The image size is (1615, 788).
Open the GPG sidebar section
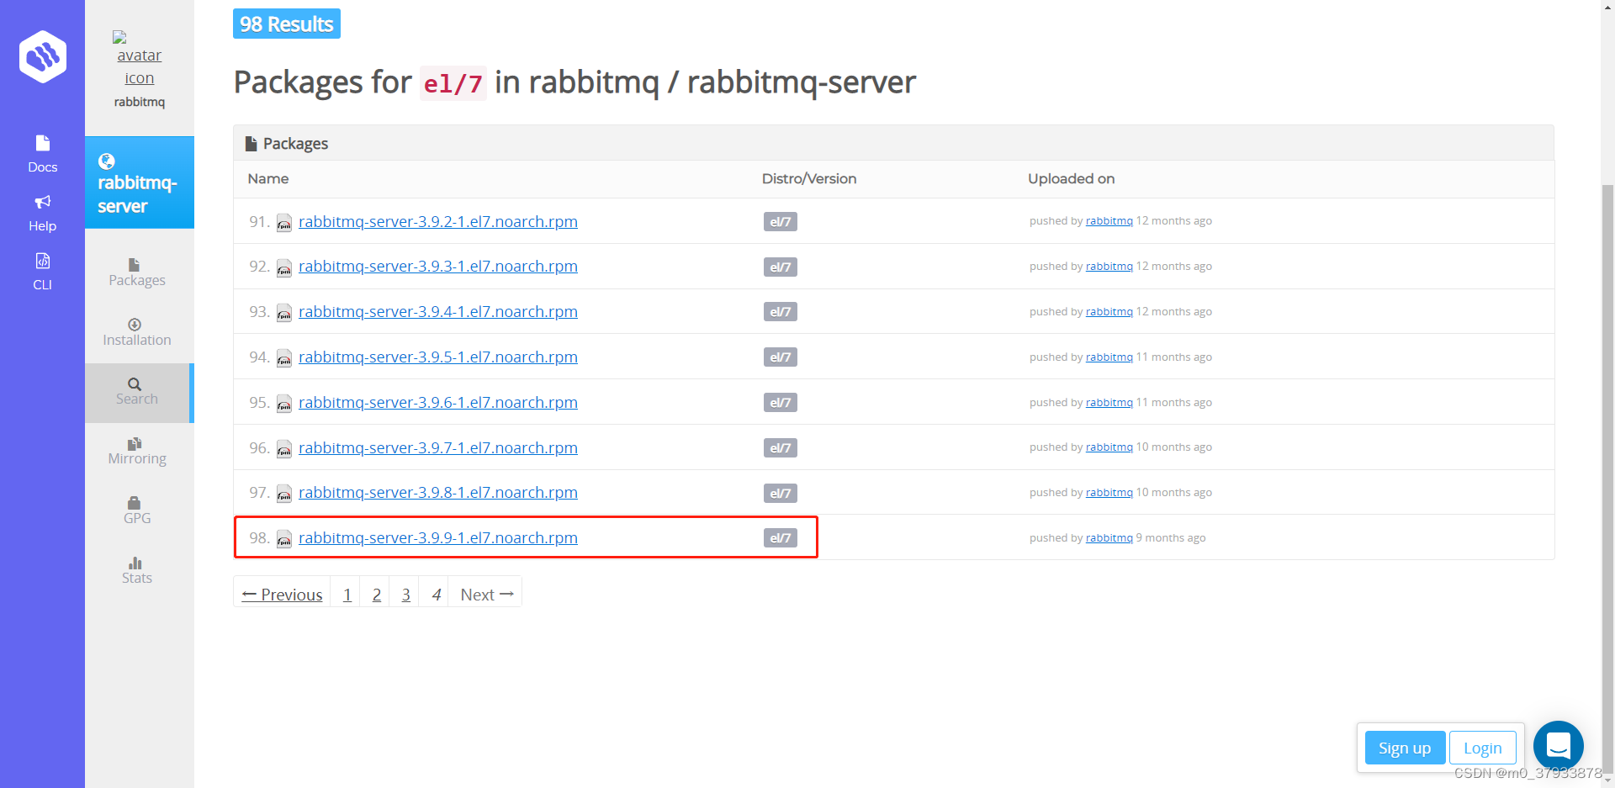click(137, 510)
